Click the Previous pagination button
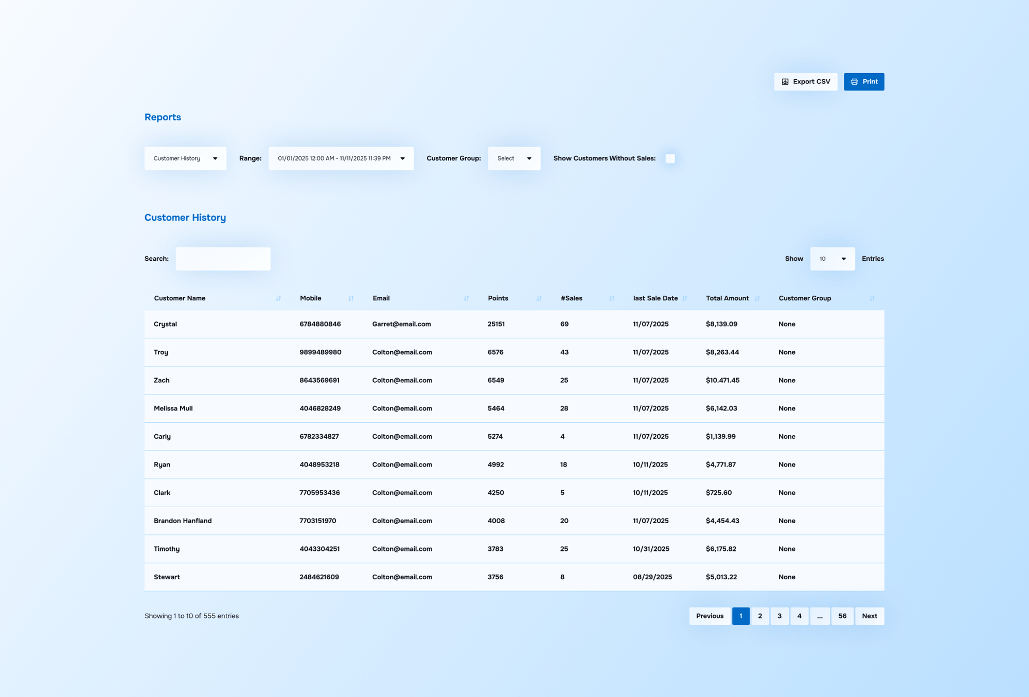 709,616
